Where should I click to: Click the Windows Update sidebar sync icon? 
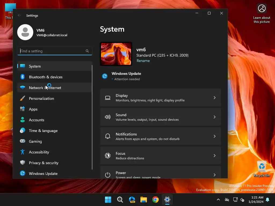23,173
